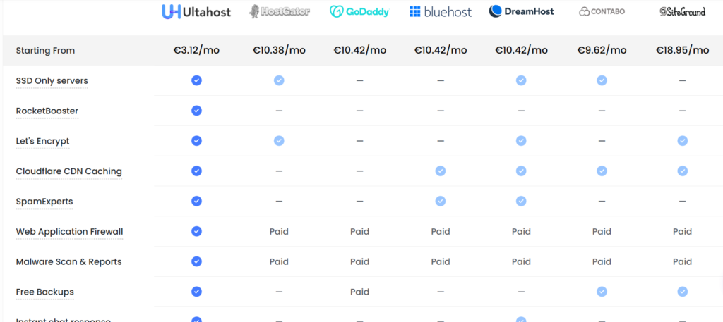Click DreamHost's SSD Only servers checkmark
This screenshot has width=723, height=322.
(x=521, y=80)
